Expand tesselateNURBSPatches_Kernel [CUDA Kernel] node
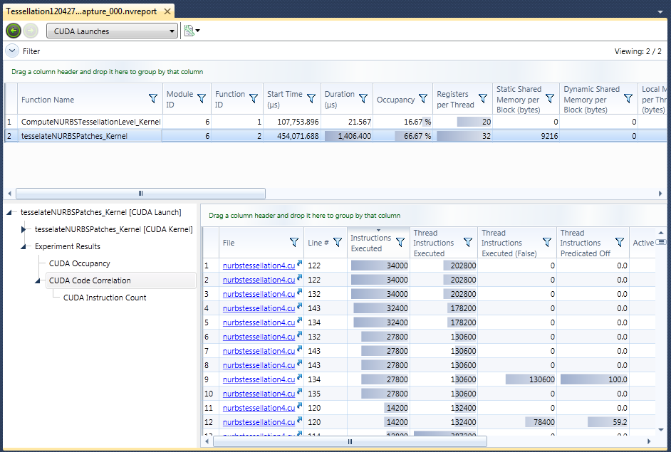This screenshot has height=452, width=671. pyautogui.click(x=24, y=229)
